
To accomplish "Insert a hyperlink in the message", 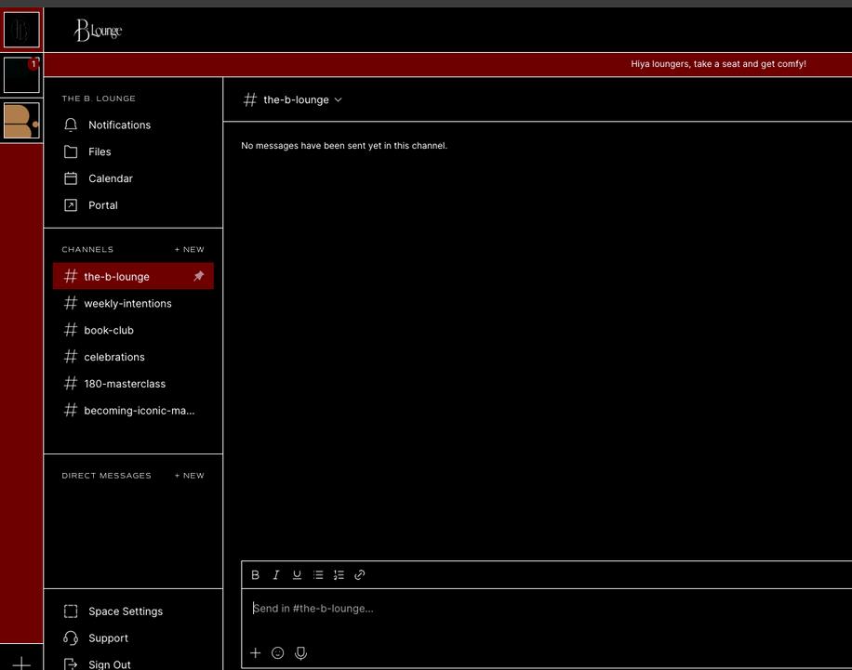I will [x=360, y=575].
